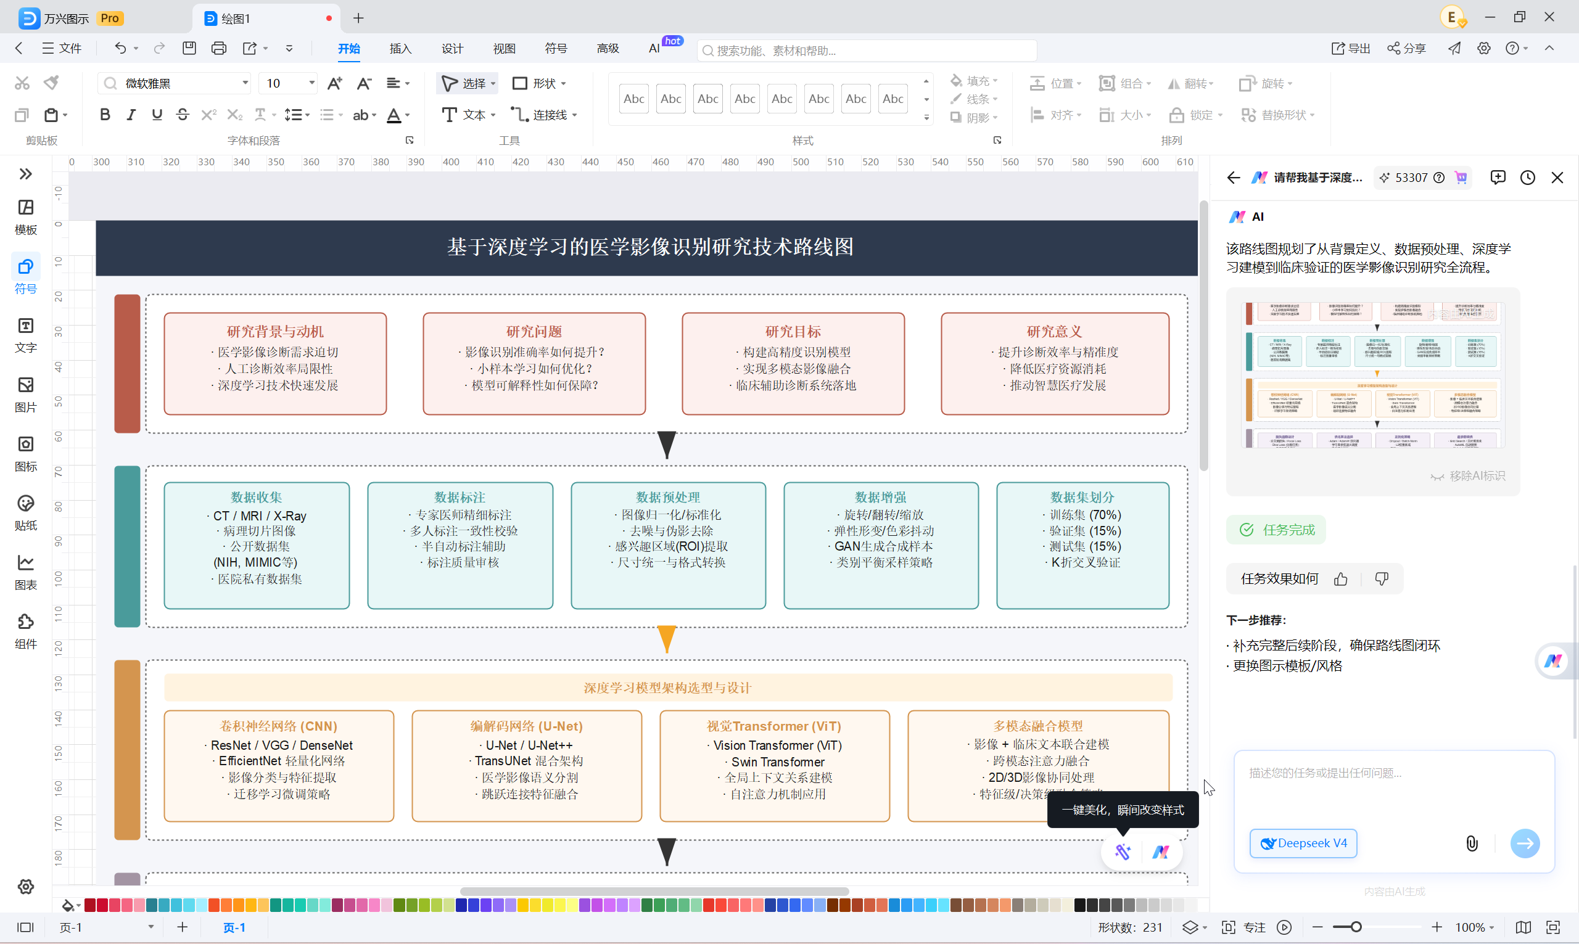Click the 导出 export button
Viewport: 1579px width, 944px height.
click(1351, 48)
